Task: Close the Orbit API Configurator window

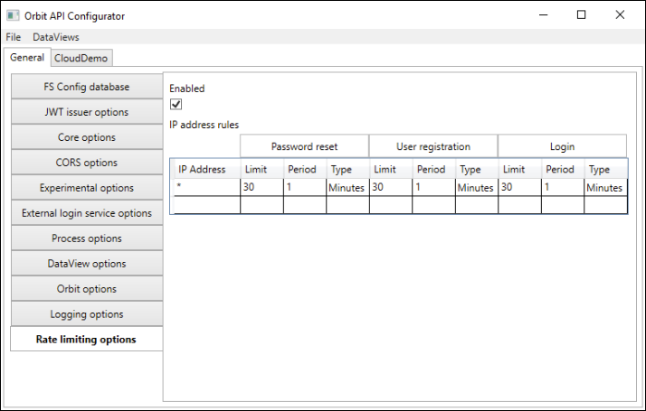Action: point(620,14)
